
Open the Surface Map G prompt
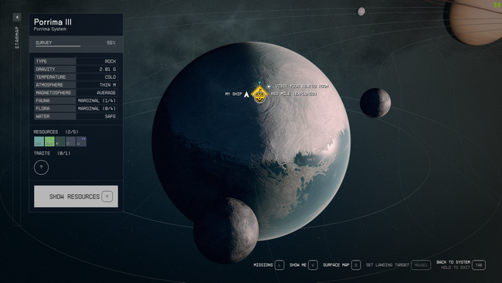pos(342,265)
